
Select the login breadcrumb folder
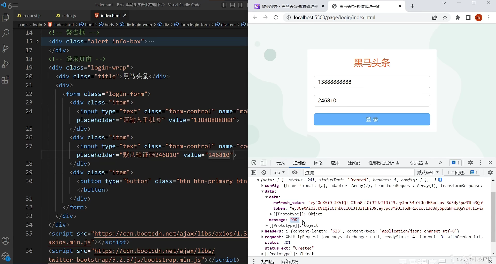pyautogui.click(x=37, y=25)
